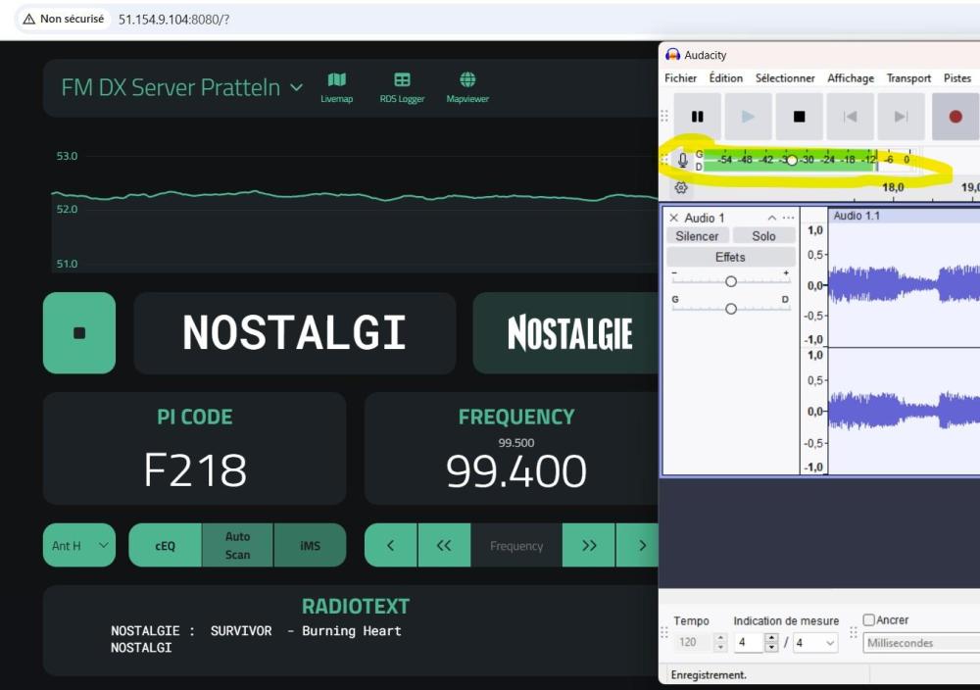Open the Transport menu
Viewport: 980px width, 690px height.
click(908, 78)
